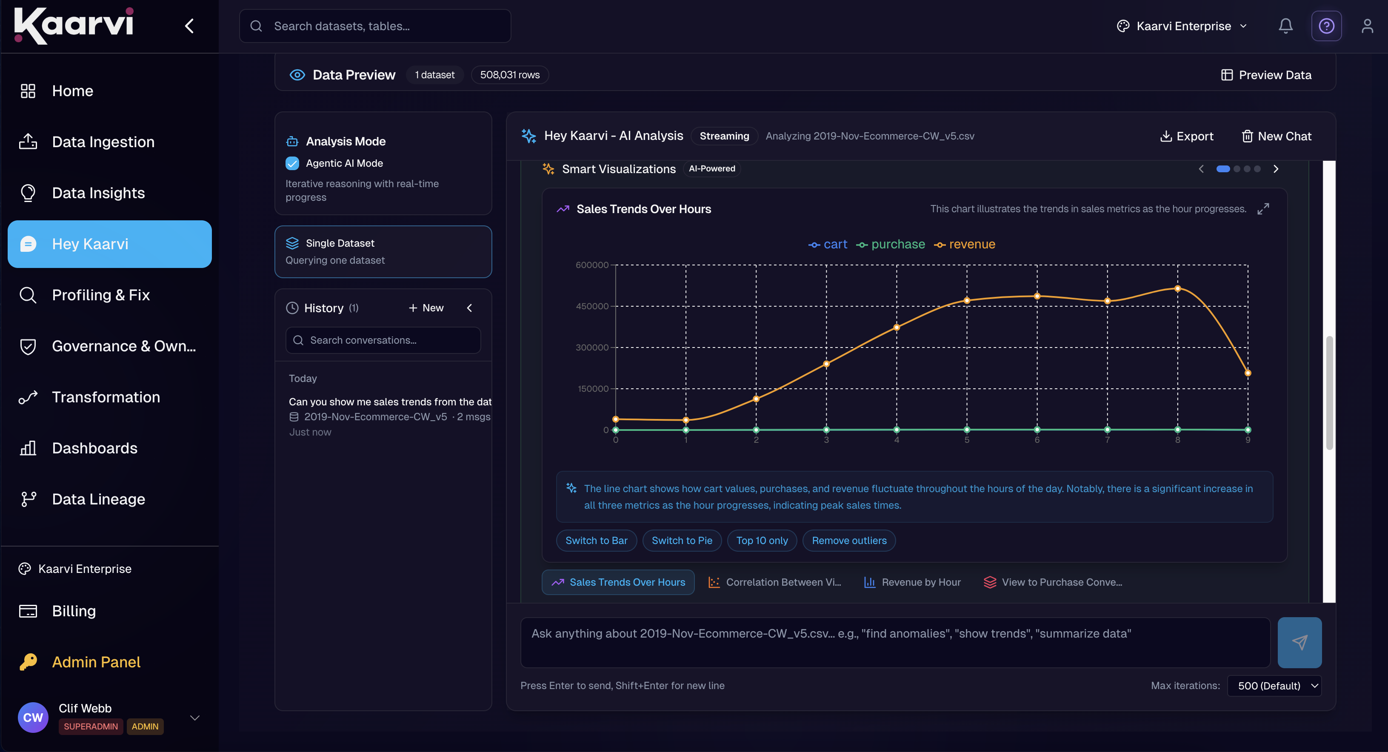Image resolution: width=1388 pixels, height=752 pixels.
Task: Collapse the History panel arrow
Action: tap(469, 308)
